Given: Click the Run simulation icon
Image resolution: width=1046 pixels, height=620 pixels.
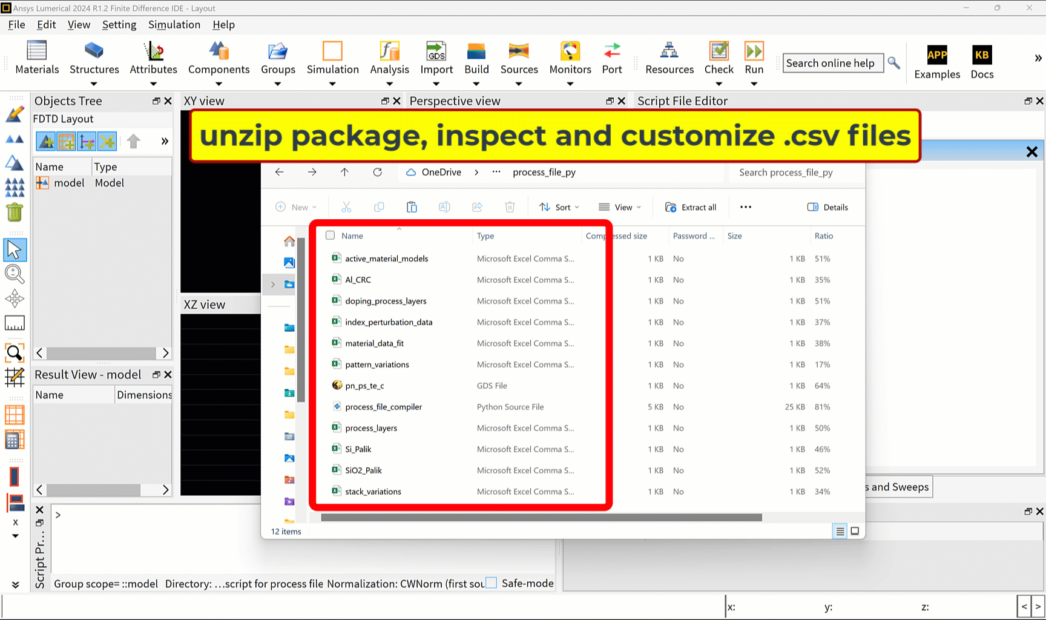Looking at the screenshot, I should (x=754, y=51).
